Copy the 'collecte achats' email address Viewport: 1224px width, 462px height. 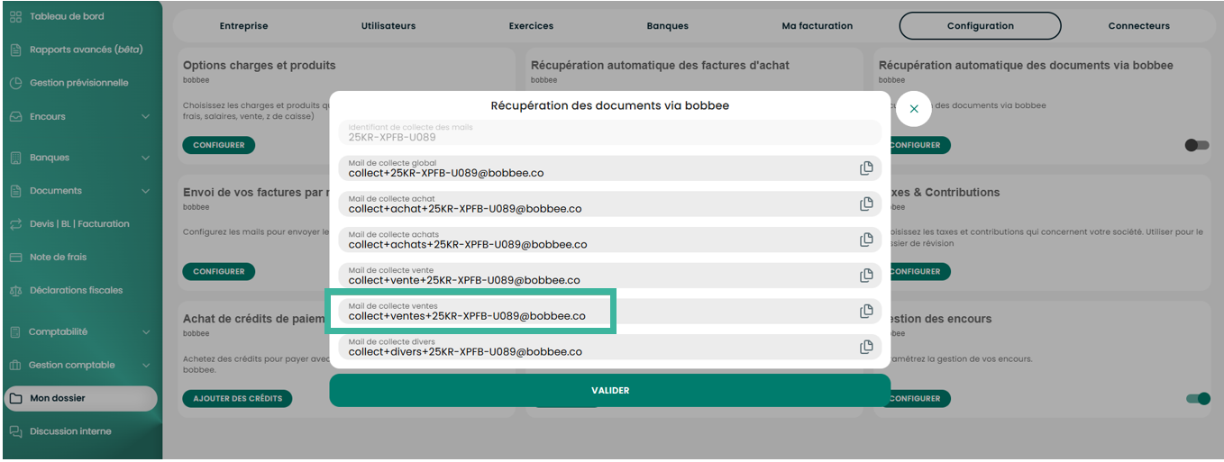pyautogui.click(x=866, y=240)
